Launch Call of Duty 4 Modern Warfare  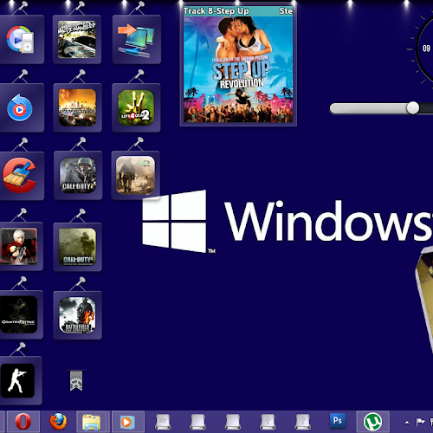coord(77,247)
